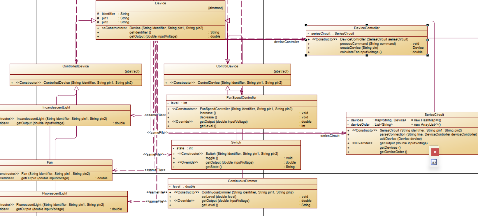Screen dimensions: 478x216
Task: Select the ControlledDevice class title
Action: coord(75,66)
